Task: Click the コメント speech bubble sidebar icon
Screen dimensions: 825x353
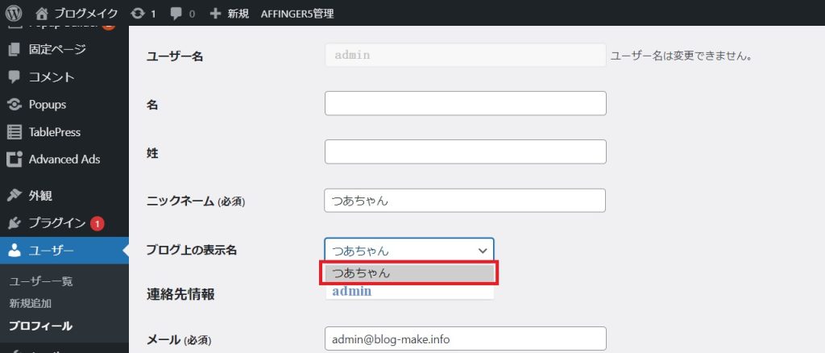Action: point(15,77)
